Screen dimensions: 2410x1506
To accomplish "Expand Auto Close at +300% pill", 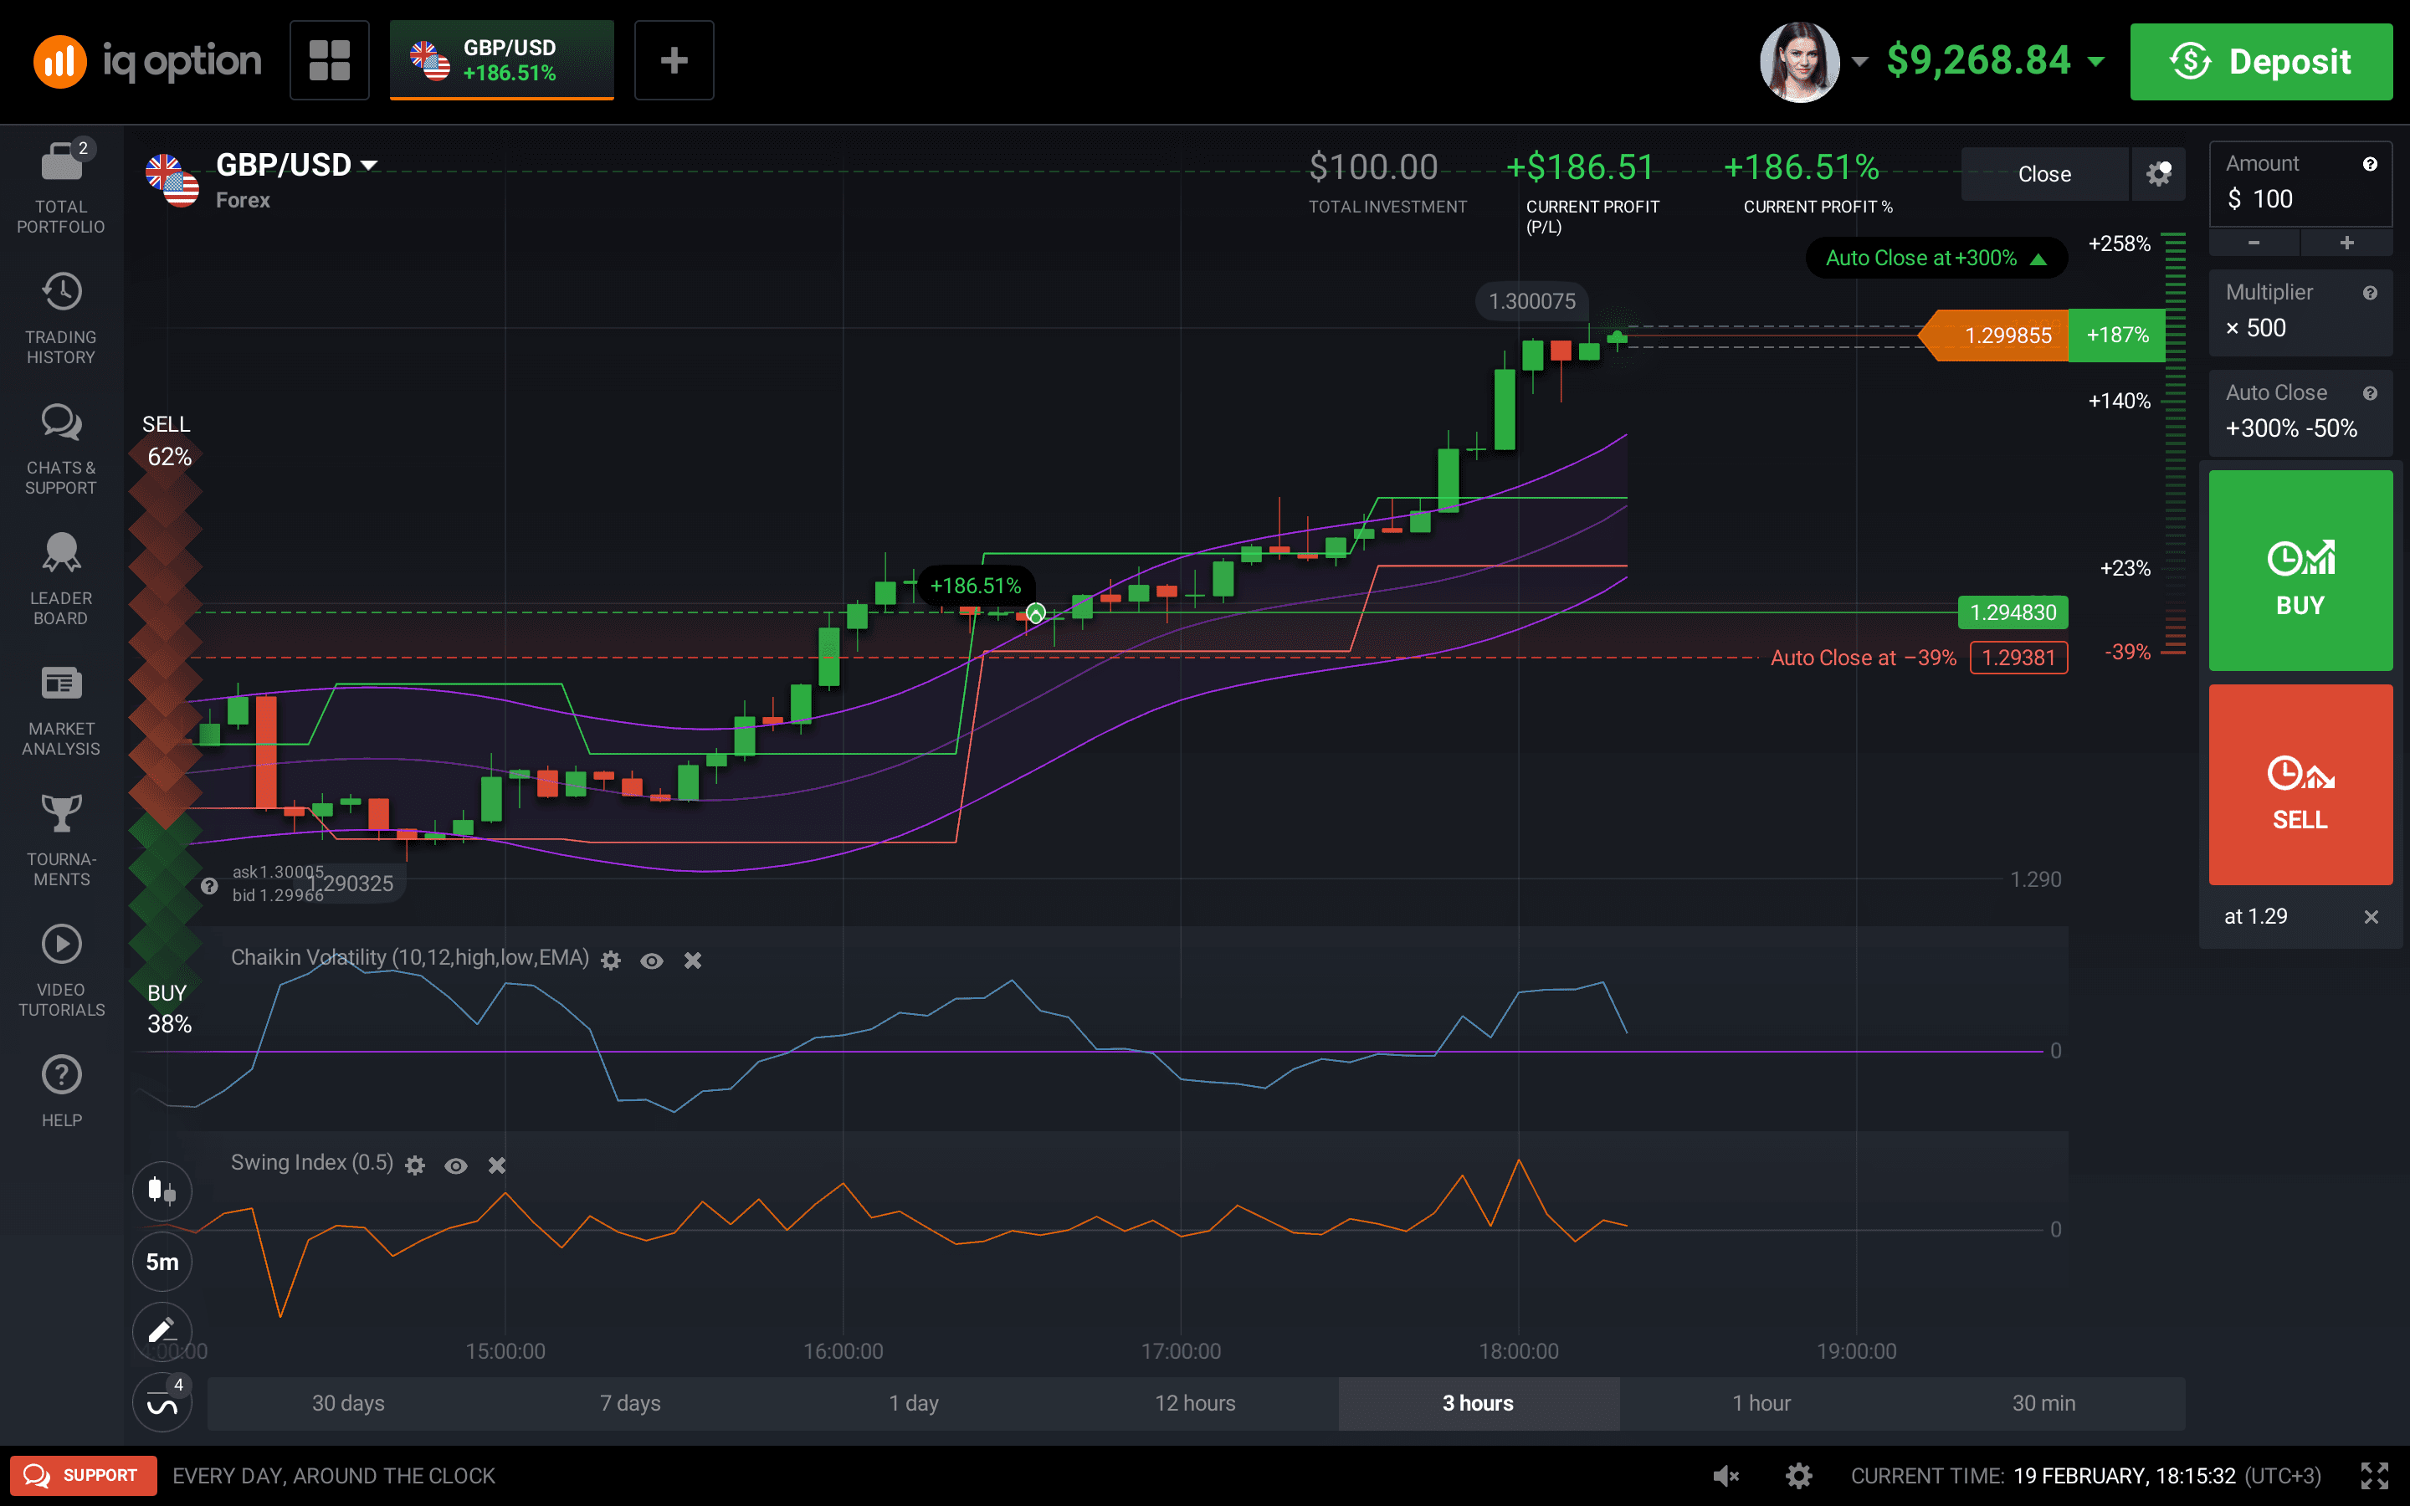I will click(x=1936, y=258).
